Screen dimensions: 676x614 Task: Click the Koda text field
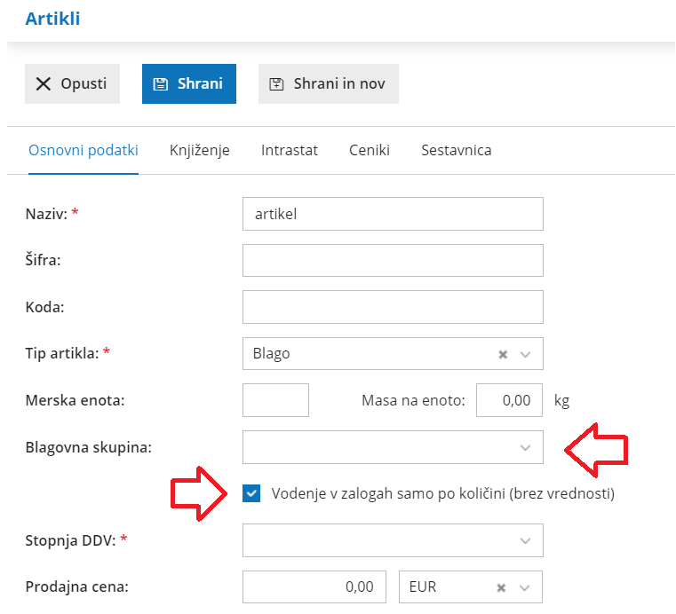point(393,307)
